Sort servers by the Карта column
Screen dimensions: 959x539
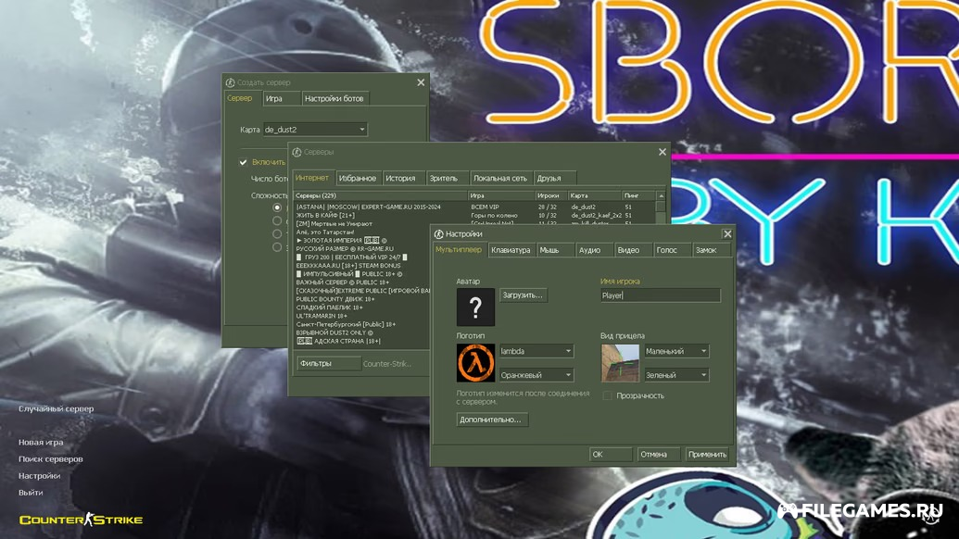pyautogui.click(x=595, y=195)
